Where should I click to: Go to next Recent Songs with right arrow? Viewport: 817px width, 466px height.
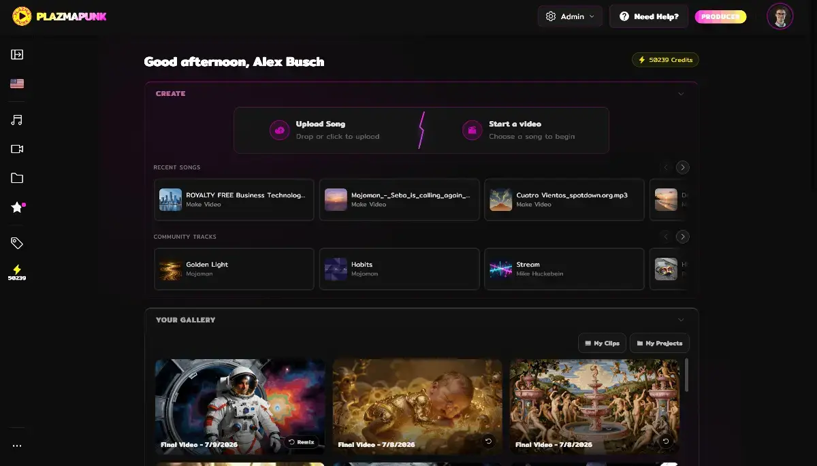[x=682, y=167]
